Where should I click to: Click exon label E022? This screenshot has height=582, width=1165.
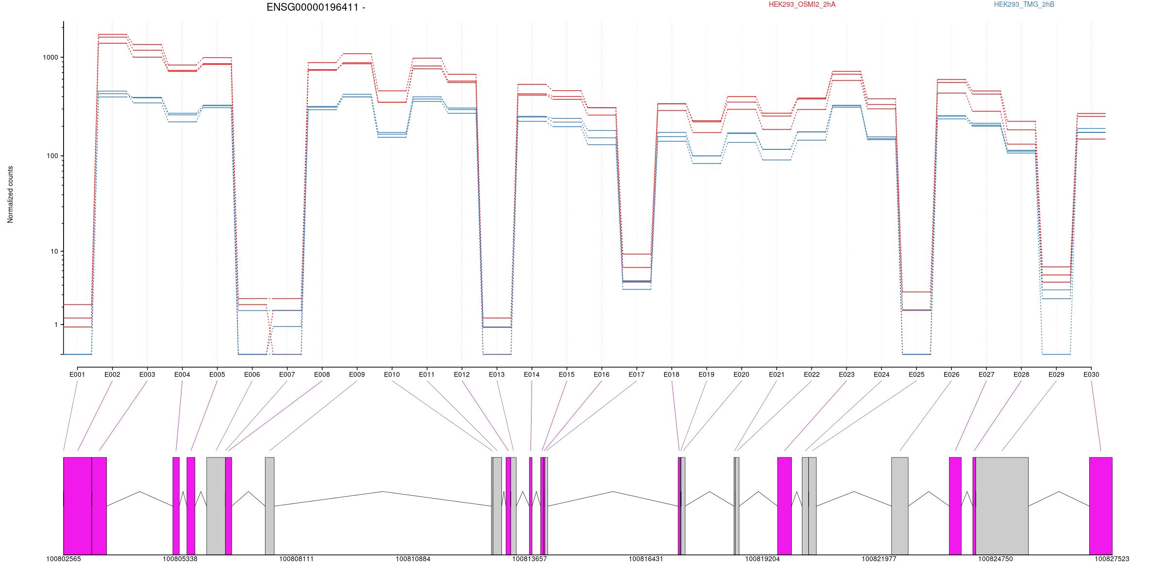coord(812,374)
